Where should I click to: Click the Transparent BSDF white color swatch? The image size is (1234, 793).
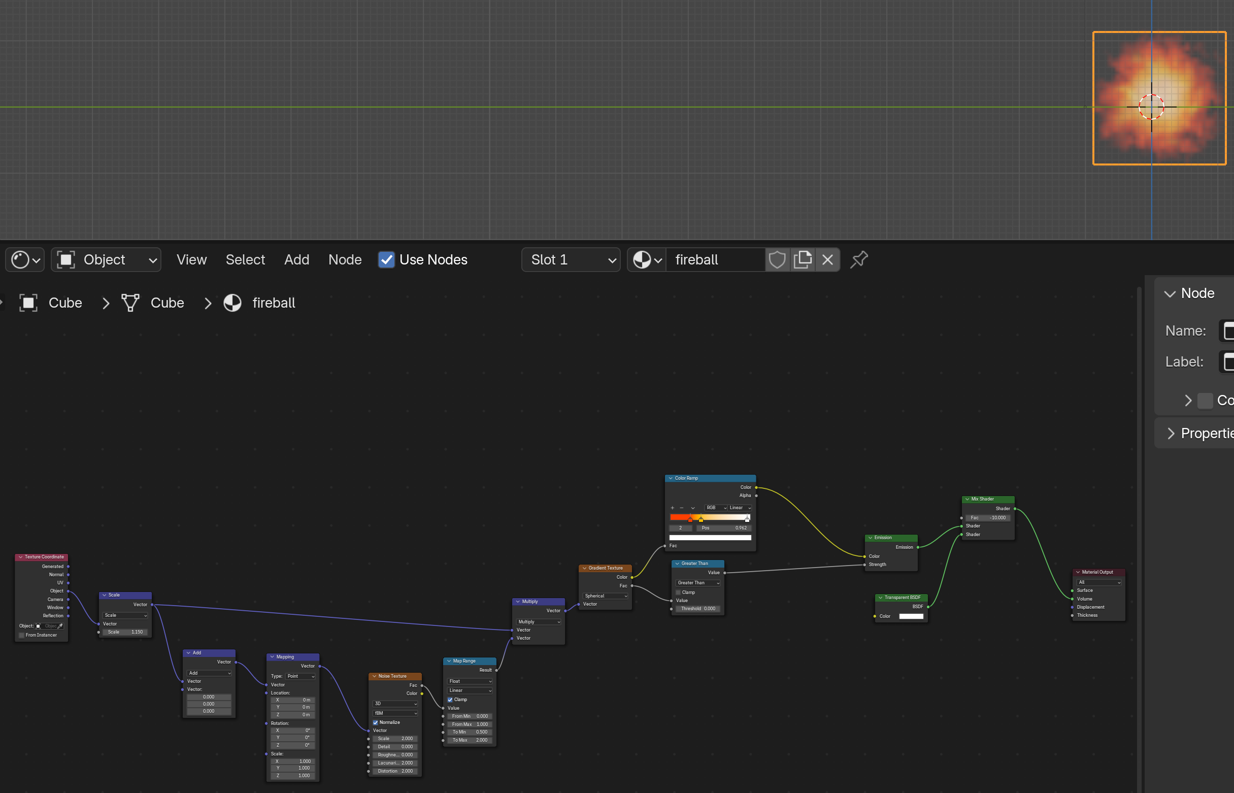[x=911, y=616]
